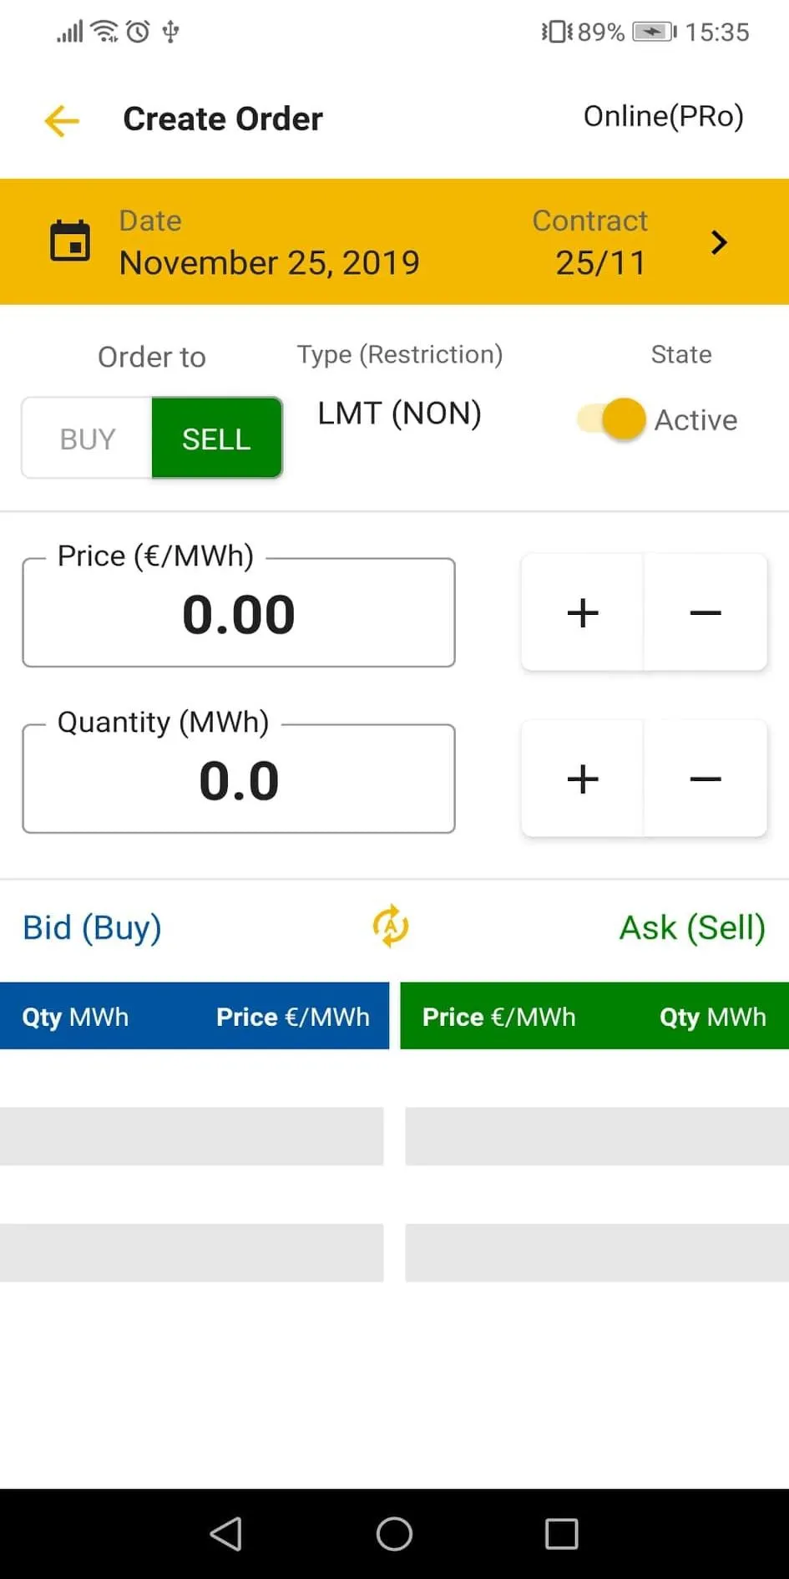Decrease quantity with the minus button

[706, 779]
